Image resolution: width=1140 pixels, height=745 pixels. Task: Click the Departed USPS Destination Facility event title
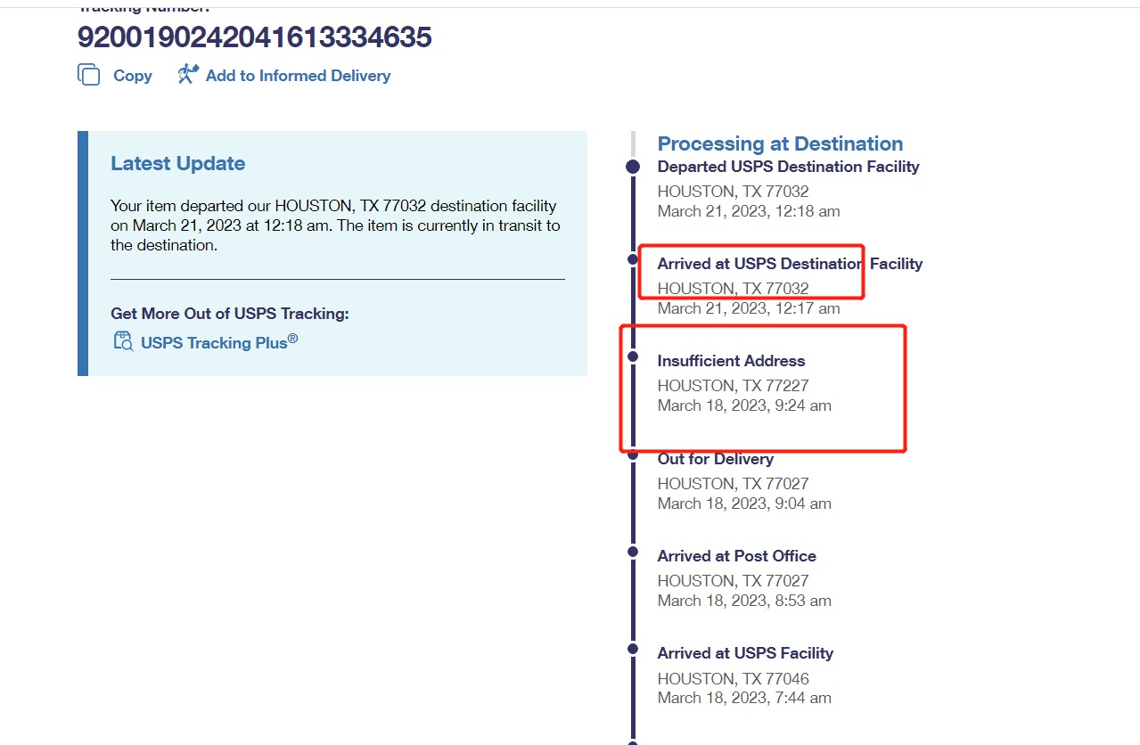[x=788, y=167]
